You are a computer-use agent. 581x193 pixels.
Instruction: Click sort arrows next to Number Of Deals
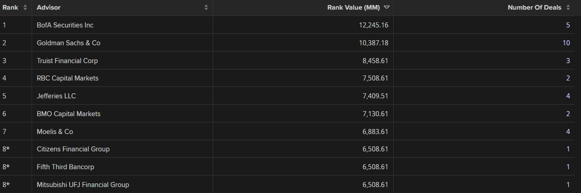tap(568, 7)
